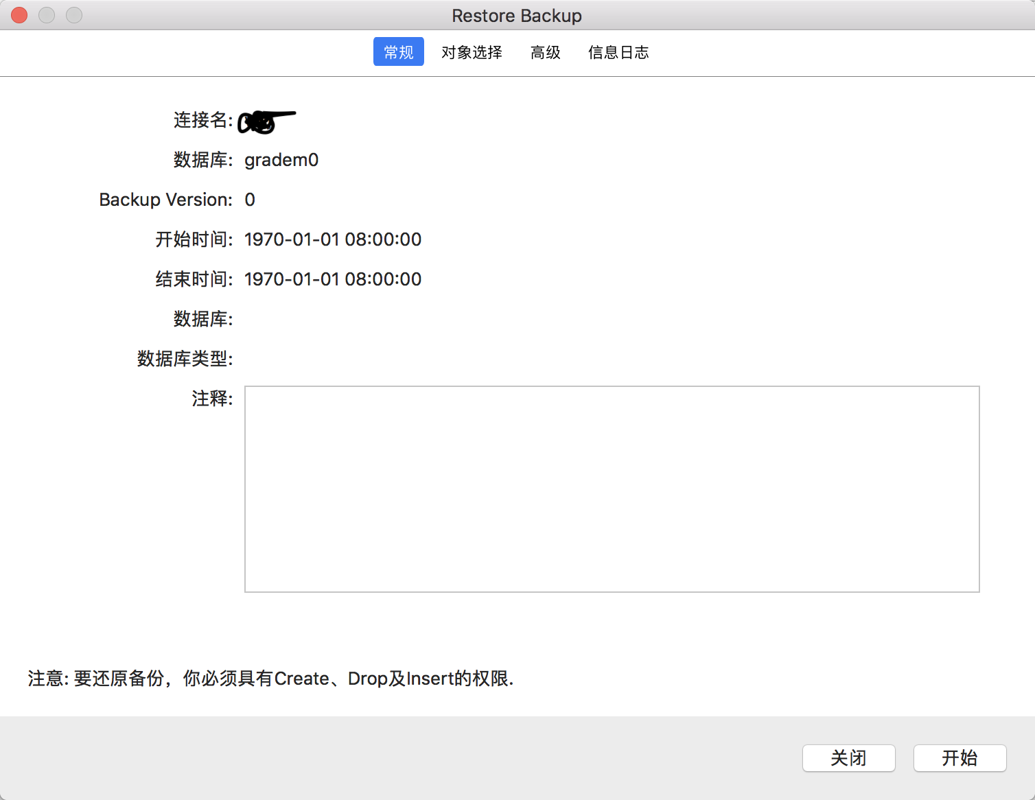Select the database name gradem0

tap(281, 160)
